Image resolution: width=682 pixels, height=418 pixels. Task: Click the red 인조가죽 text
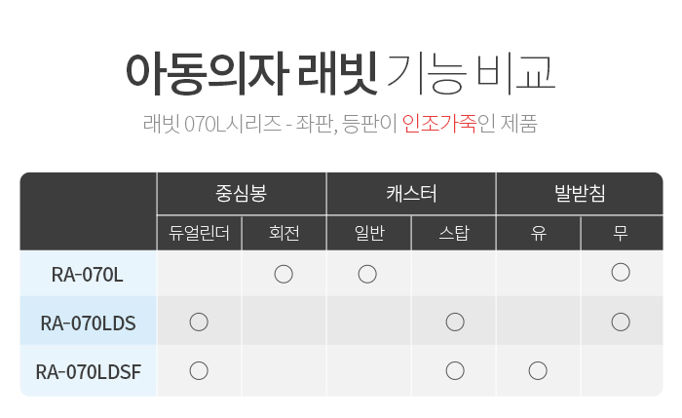point(439,124)
